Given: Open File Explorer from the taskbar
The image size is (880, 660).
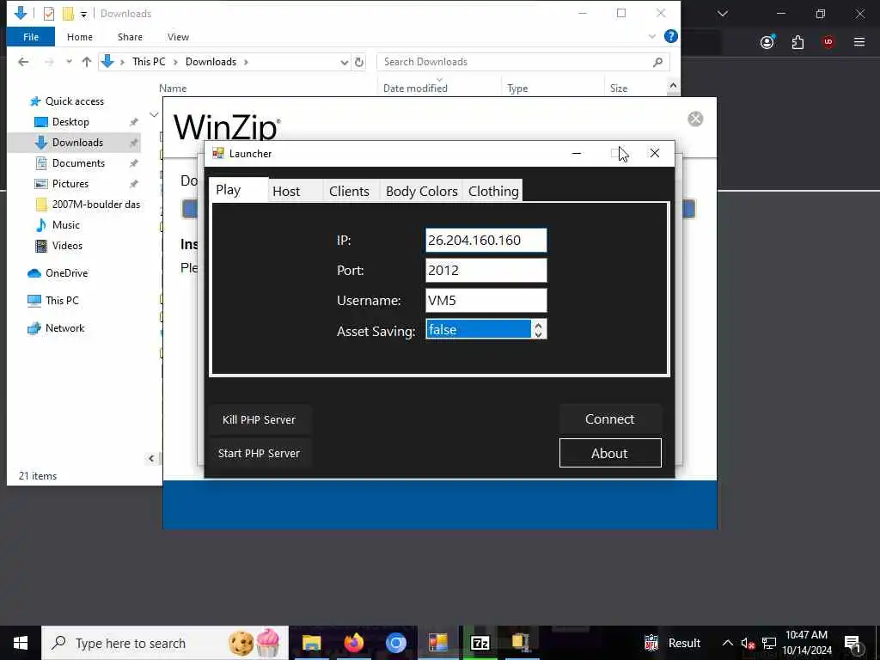Looking at the screenshot, I should point(311,643).
